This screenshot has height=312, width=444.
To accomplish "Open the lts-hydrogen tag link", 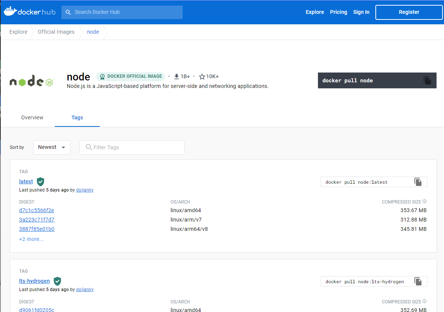I will pos(34,281).
